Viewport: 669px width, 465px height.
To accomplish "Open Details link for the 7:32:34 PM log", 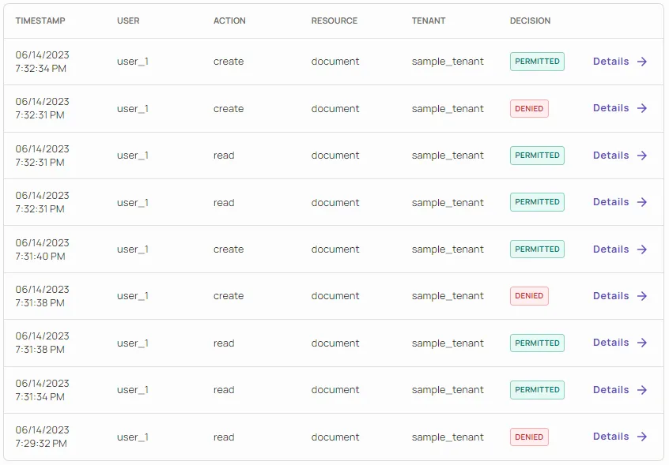I will pyautogui.click(x=610, y=62).
